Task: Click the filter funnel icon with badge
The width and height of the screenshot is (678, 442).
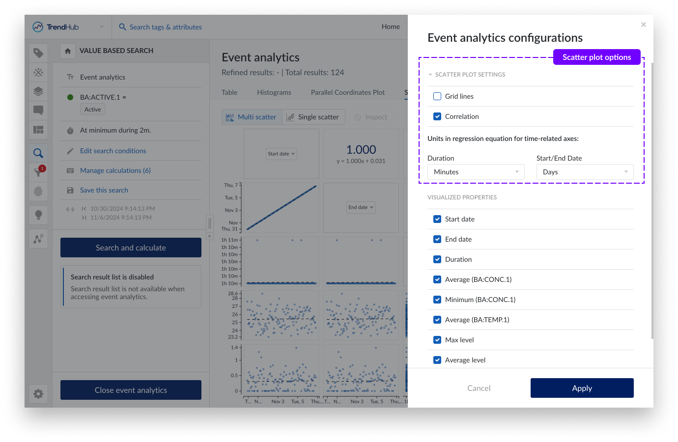Action: click(38, 171)
